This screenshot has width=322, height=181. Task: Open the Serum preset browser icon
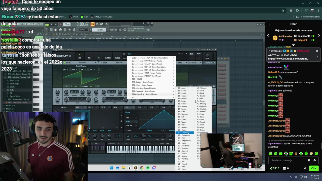click(192, 54)
